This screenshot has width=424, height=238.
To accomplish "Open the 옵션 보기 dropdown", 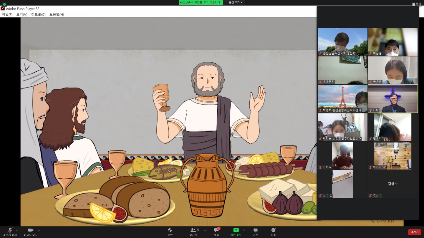I will click(x=236, y=2).
